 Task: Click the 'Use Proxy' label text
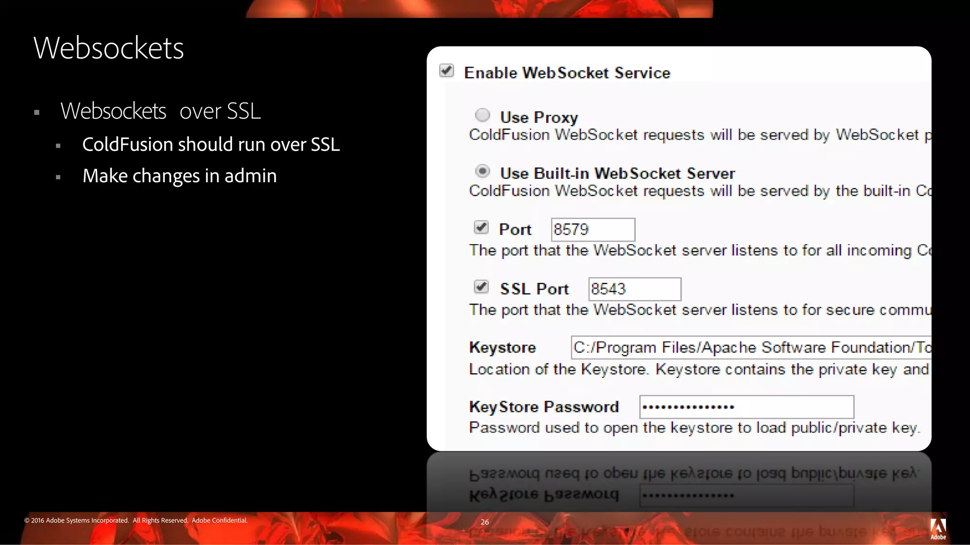click(539, 117)
